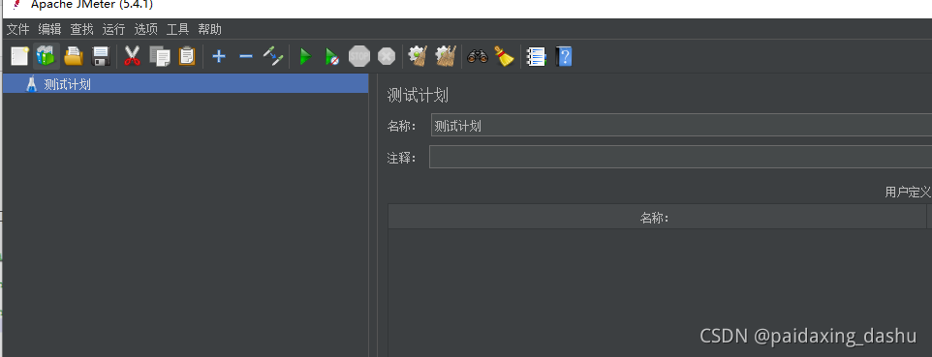Toggle the enable/disable element icon

[273, 57]
